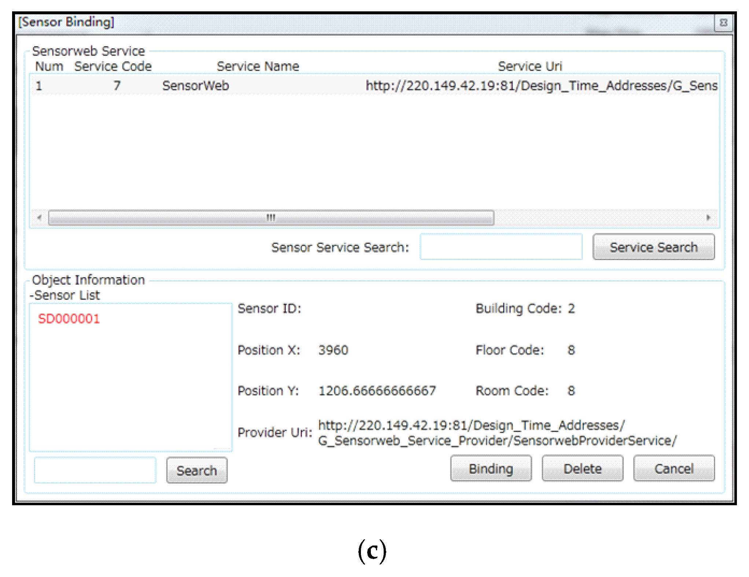Click the right scroll arrow of service list
The width and height of the screenshot is (749, 577).
click(708, 217)
